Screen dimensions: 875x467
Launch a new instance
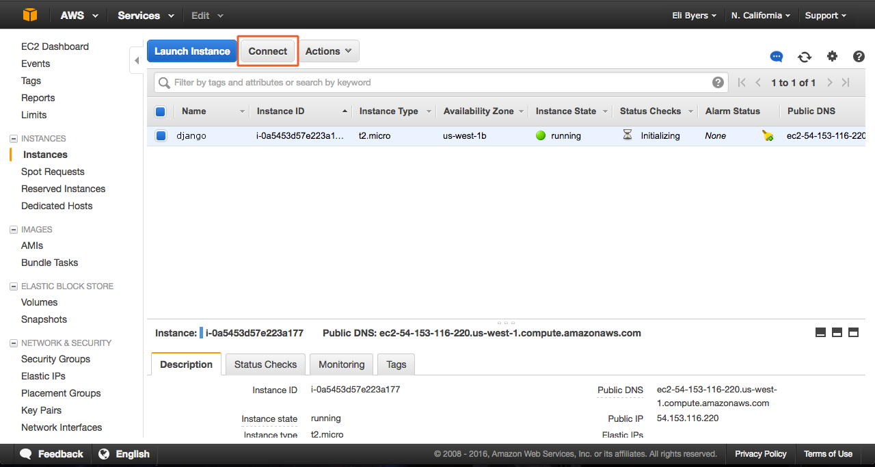pyautogui.click(x=191, y=51)
